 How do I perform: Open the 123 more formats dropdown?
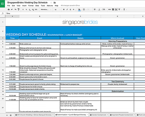(x=37, y=10)
